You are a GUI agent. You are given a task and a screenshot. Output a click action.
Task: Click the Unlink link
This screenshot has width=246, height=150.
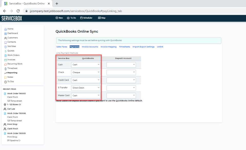click(x=160, y=47)
